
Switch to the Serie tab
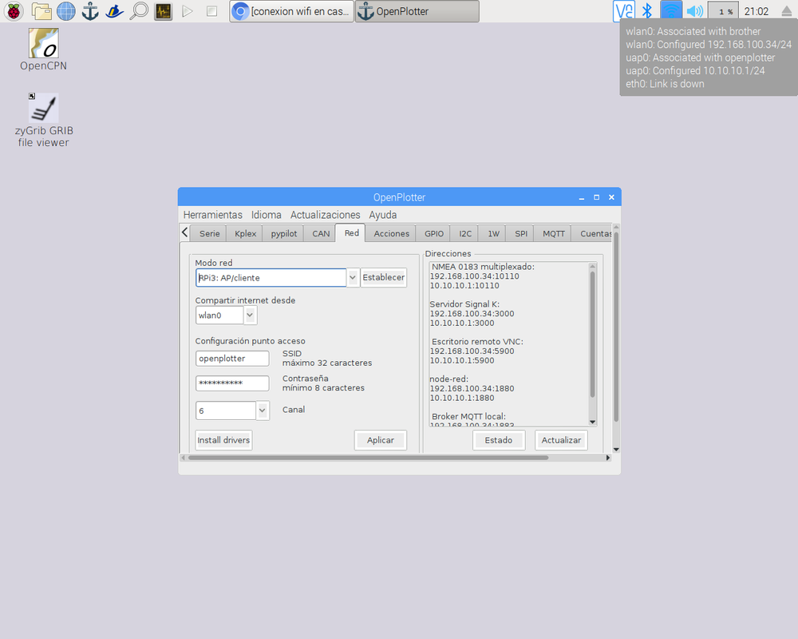pyautogui.click(x=209, y=233)
